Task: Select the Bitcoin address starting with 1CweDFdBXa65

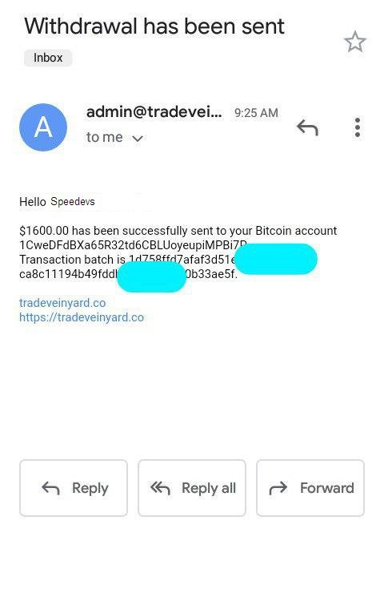Action: (133, 245)
